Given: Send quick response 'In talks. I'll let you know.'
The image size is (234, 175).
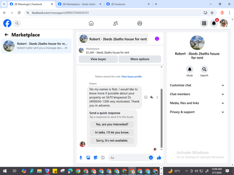Looking at the screenshot, I should [x=112, y=133].
